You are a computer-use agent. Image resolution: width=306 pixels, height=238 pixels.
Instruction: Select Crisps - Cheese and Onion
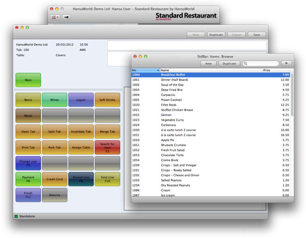(211, 175)
